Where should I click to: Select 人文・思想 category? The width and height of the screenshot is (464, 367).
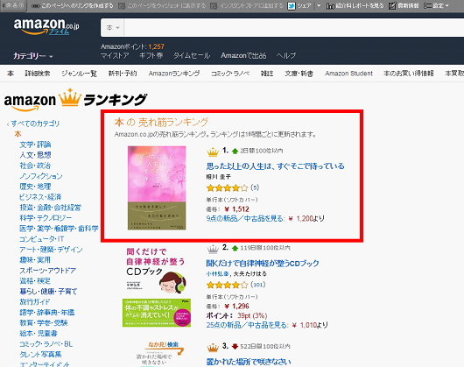(x=35, y=155)
